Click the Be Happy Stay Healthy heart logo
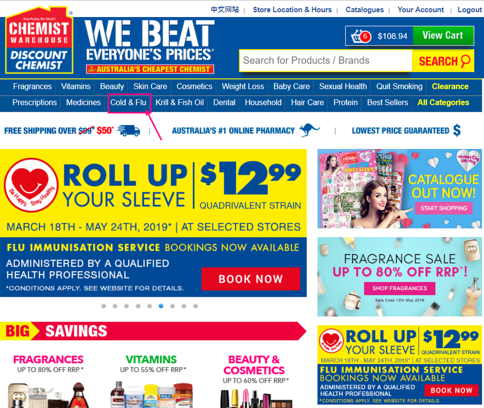Screen dimensions: 484x408 coord(31,185)
